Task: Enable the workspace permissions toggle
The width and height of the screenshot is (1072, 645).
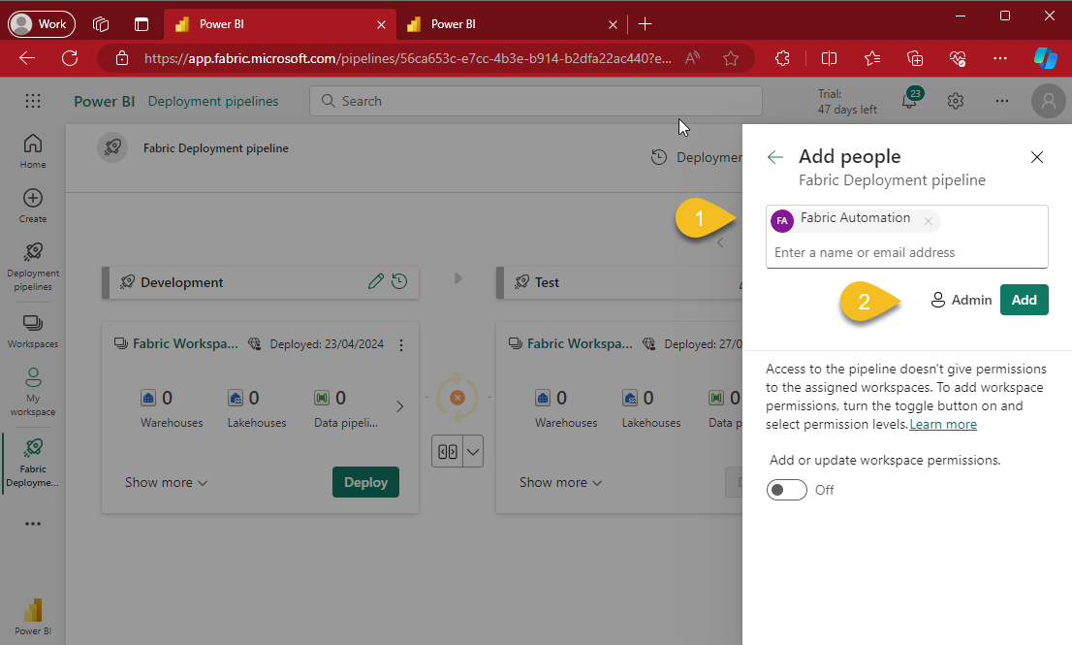Action: [x=786, y=490]
